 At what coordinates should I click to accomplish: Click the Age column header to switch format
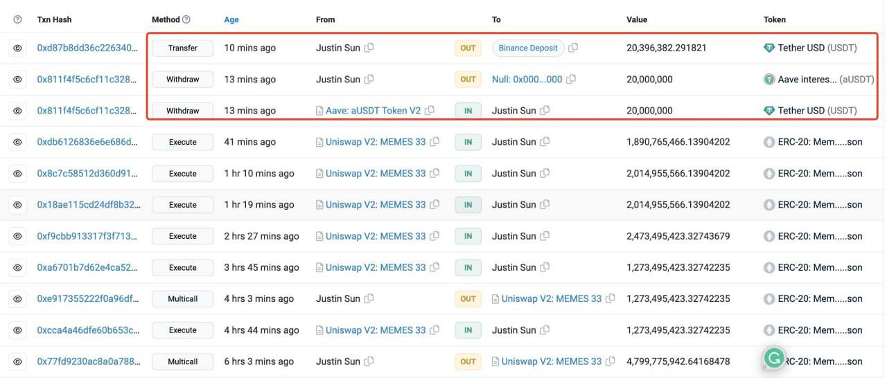(231, 19)
